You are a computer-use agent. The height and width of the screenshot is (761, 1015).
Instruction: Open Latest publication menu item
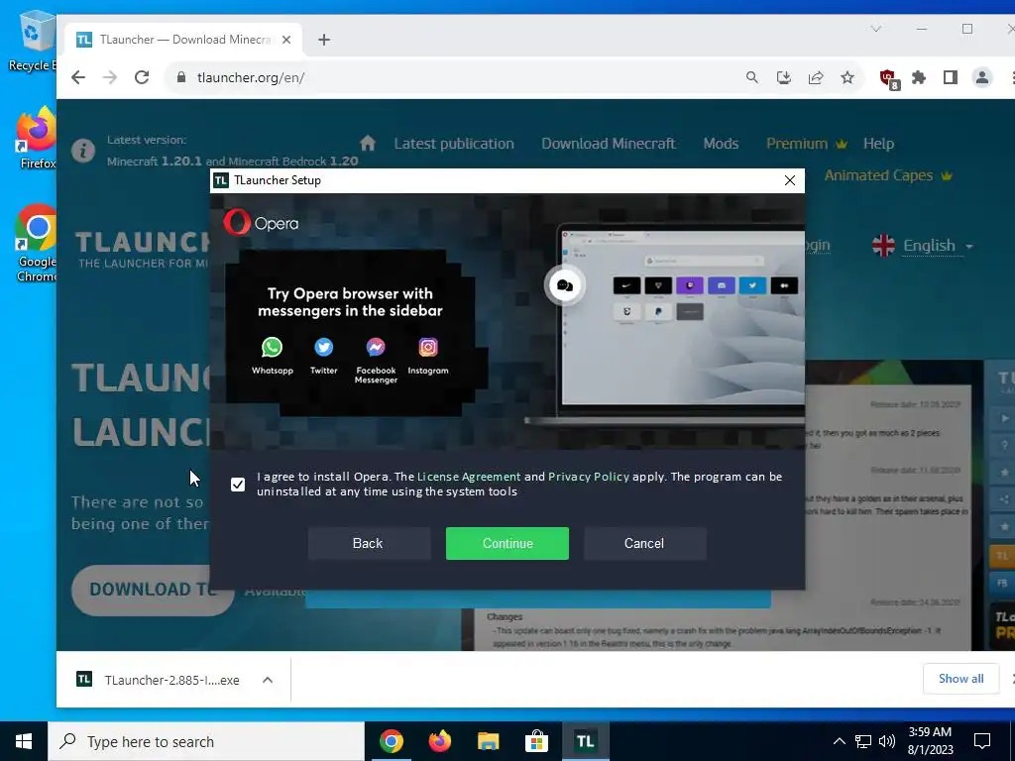tap(454, 144)
